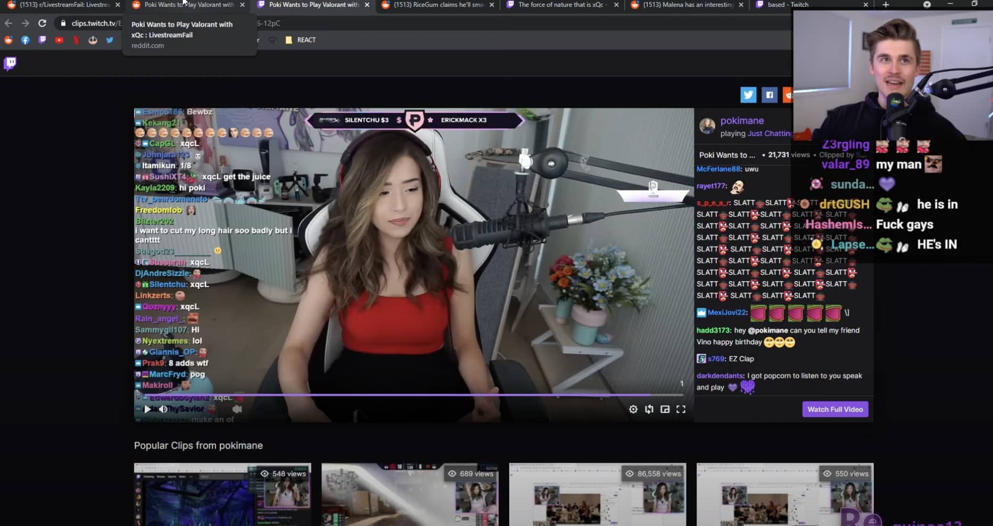Screen dimensions: 993x526
Task: Open the video player settings gear
Action: tap(633, 409)
